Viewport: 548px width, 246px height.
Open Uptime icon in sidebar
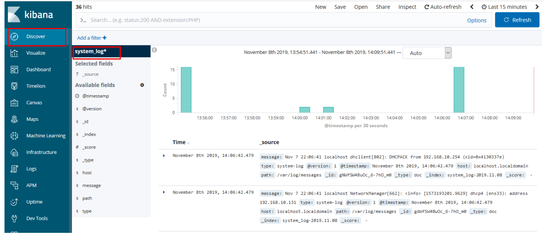tap(14, 202)
